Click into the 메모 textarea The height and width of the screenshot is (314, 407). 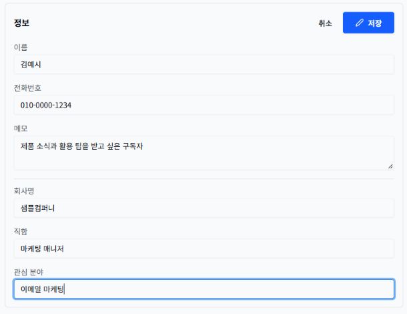click(203, 153)
